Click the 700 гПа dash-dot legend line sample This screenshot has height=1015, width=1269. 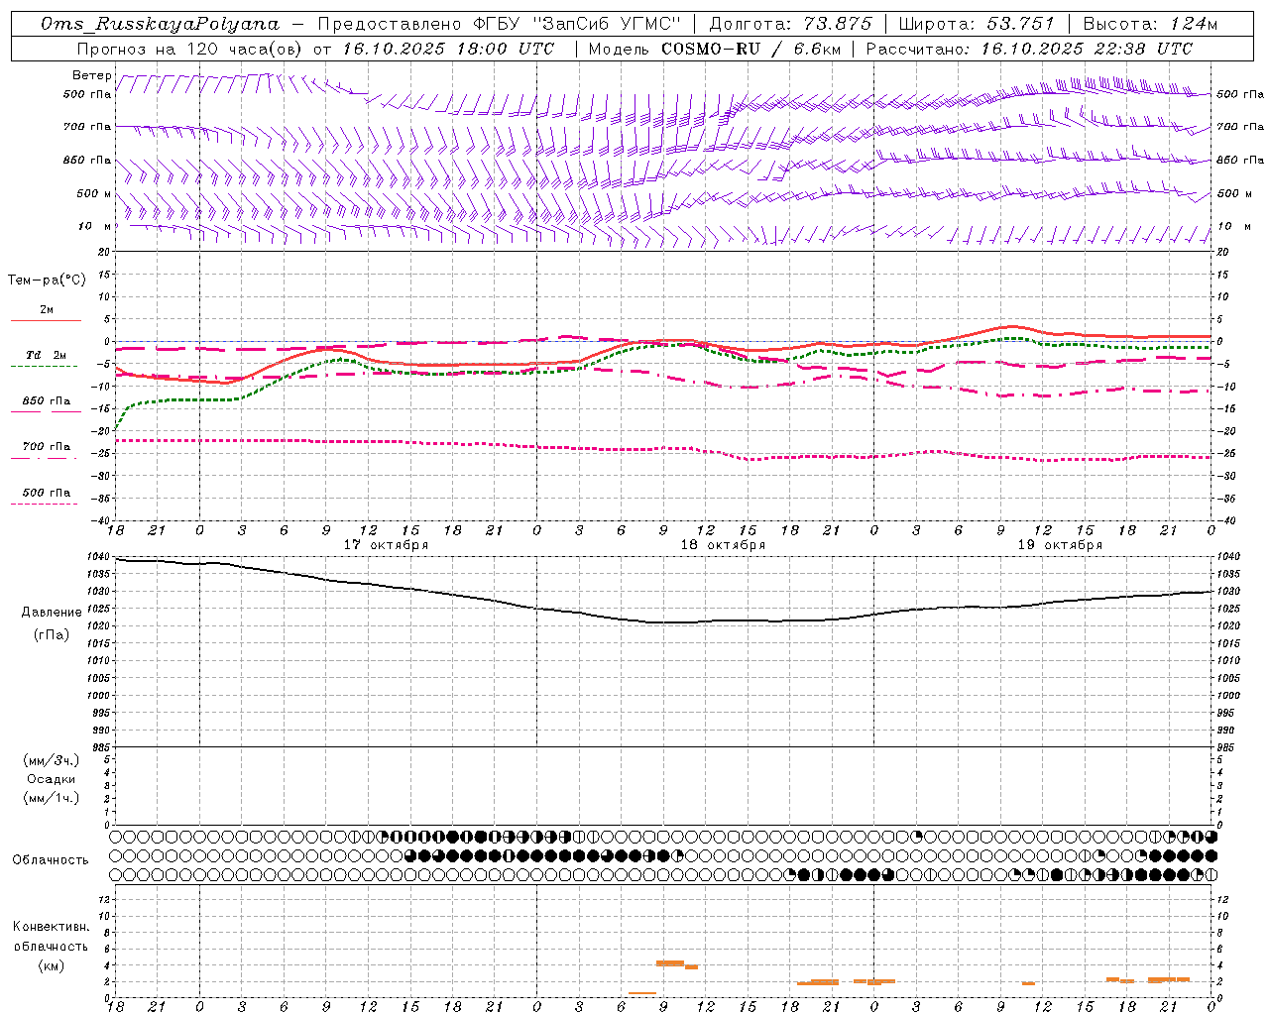44,458
